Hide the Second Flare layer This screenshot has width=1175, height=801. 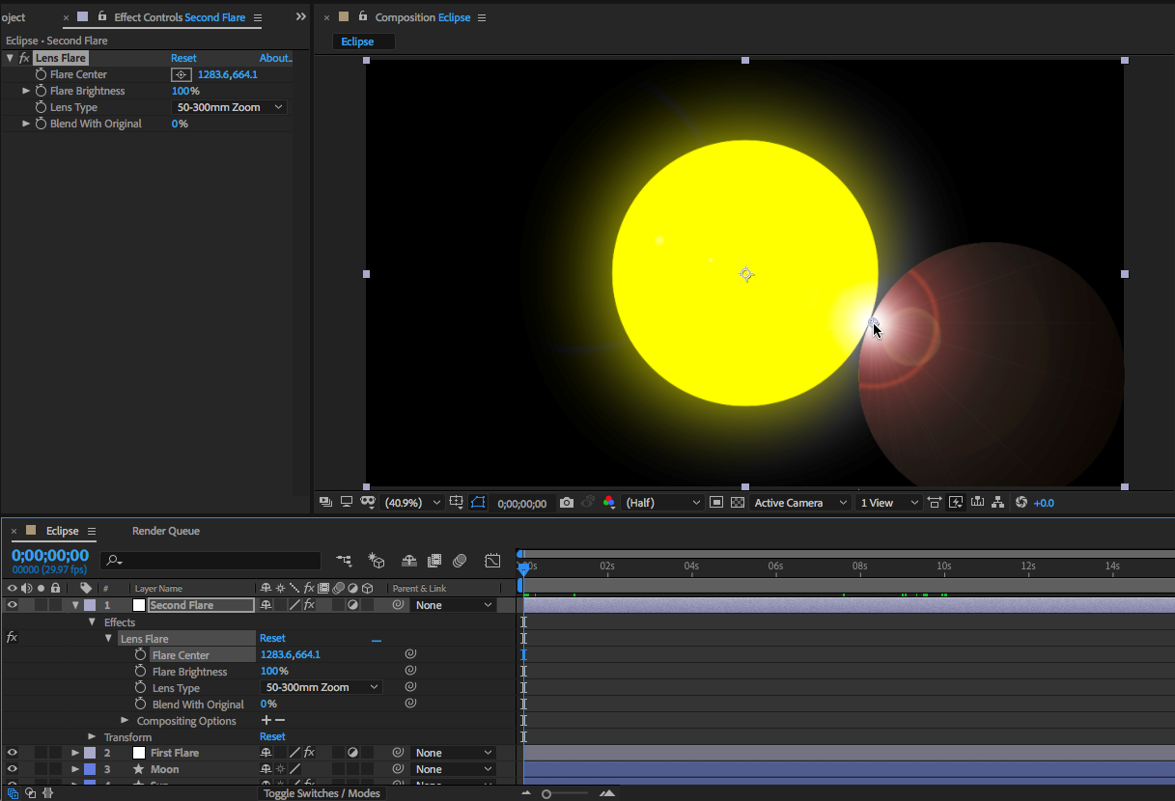click(x=13, y=605)
